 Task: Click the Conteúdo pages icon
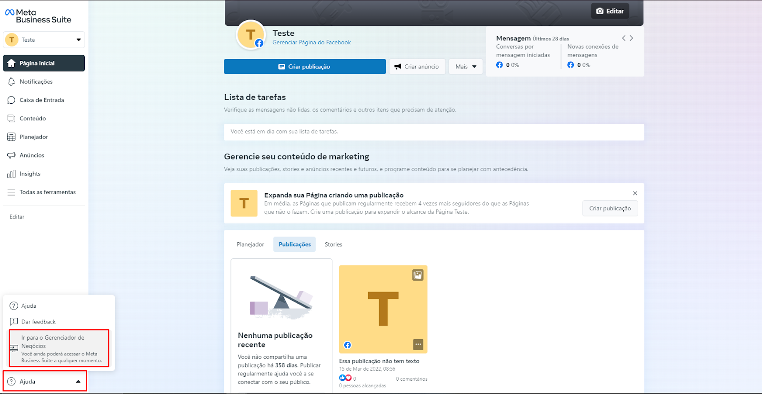pos(11,118)
